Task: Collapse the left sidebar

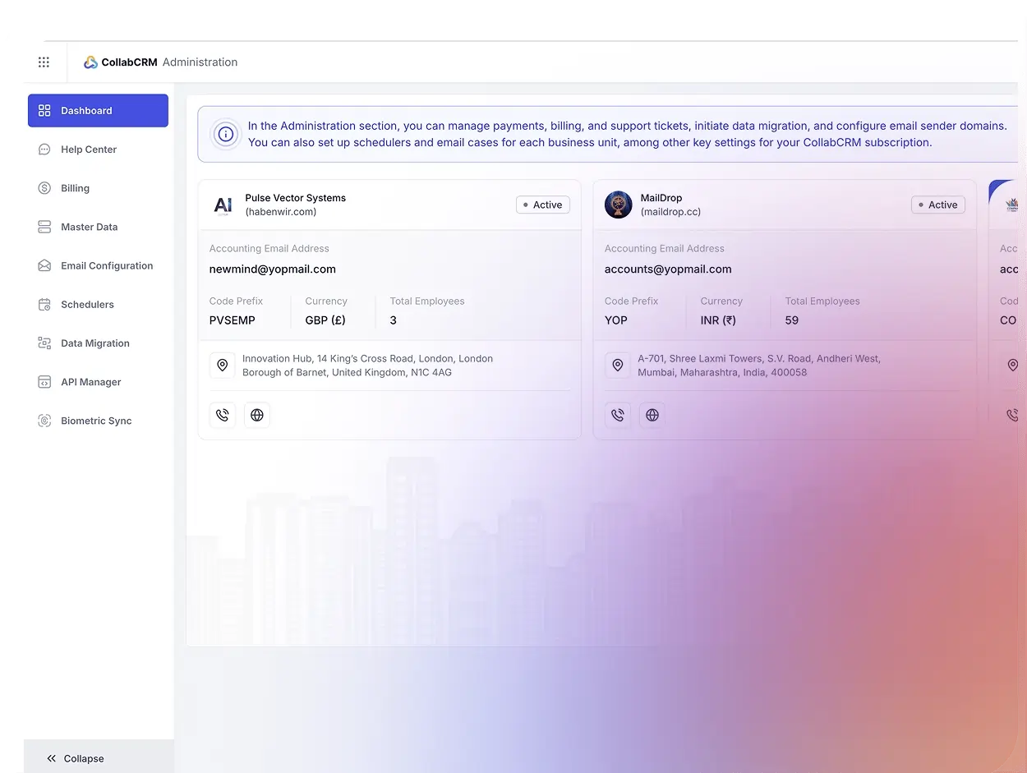Action: [76, 758]
